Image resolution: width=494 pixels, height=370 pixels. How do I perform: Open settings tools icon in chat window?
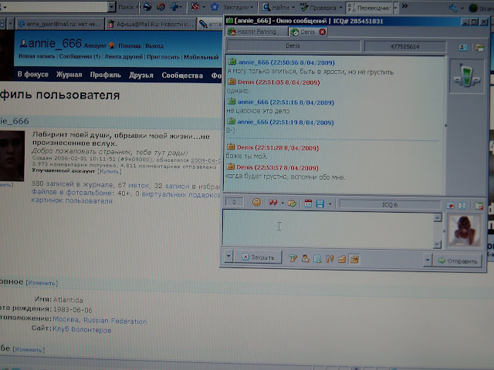click(x=330, y=259)
